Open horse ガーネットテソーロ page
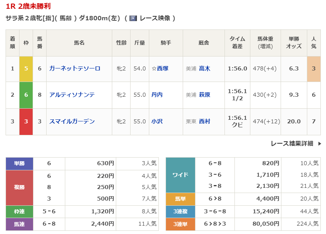This screenshot has height=234, width=326. (74, 68)
